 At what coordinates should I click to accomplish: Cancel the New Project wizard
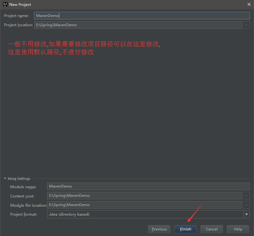(211, 229)
